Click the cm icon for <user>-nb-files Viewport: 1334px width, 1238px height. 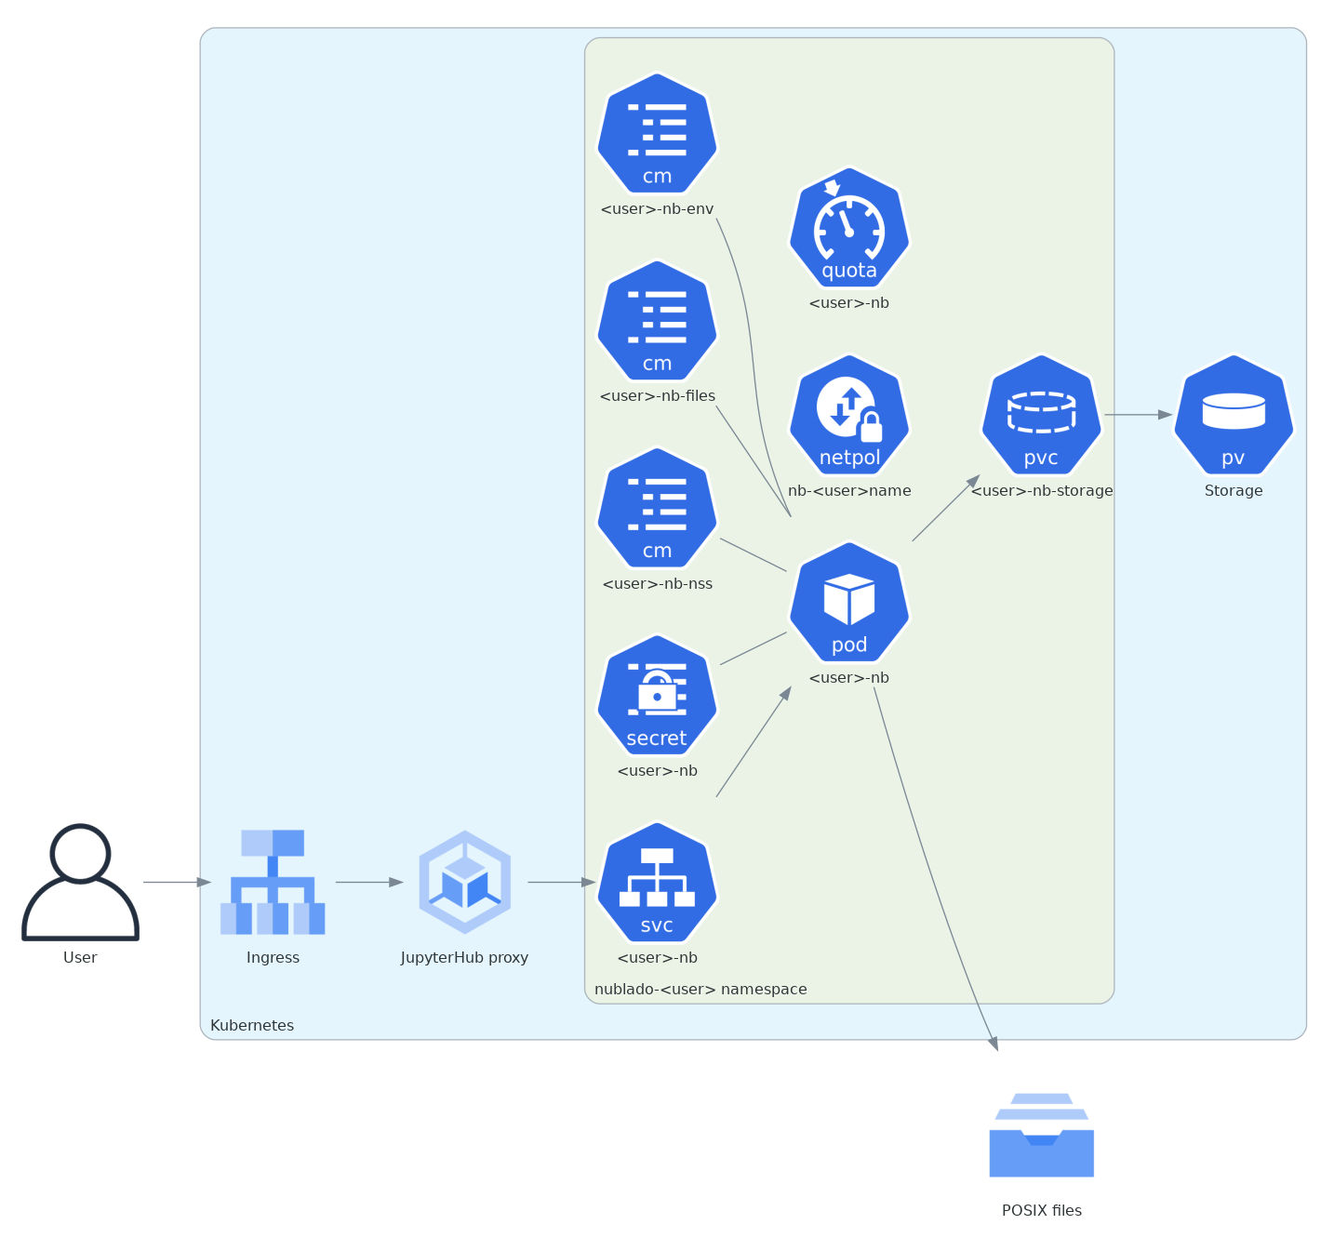657,320
